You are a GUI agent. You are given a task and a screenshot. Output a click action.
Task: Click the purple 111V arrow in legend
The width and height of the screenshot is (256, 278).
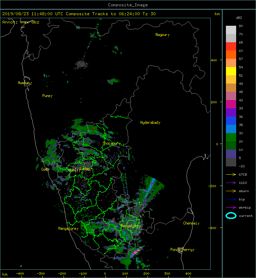pos(231,183)
